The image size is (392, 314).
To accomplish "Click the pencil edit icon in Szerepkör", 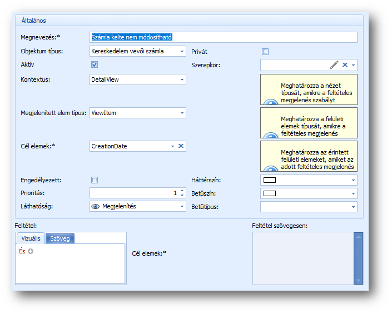I will click(x=334, y=65).
